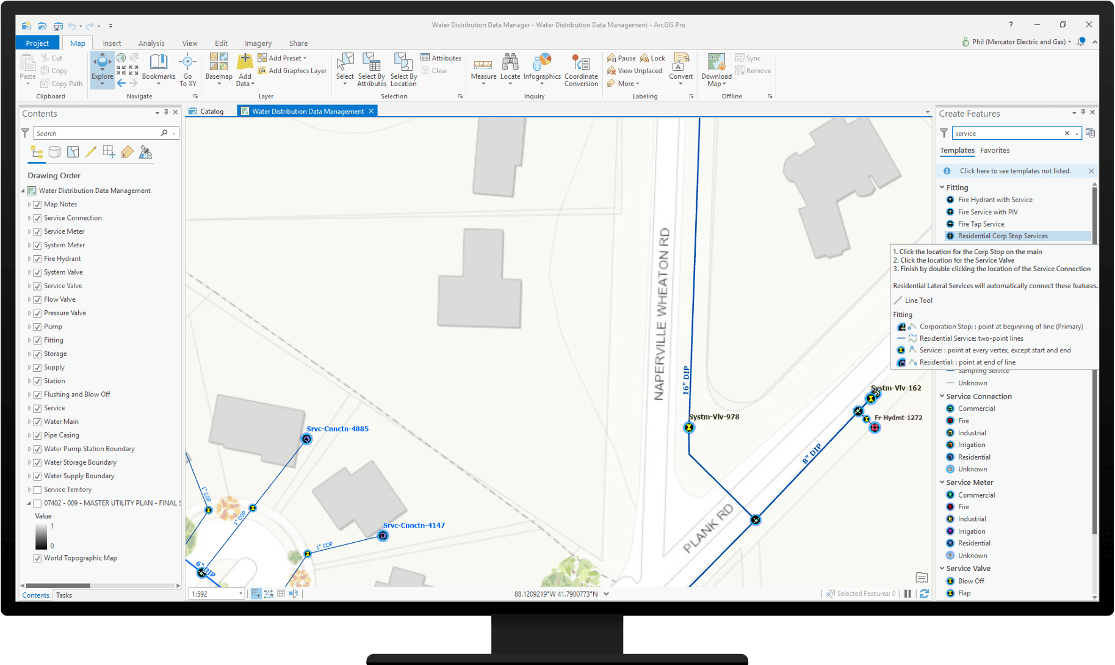
Task: Open the Locate tool
Action: click(x=510, y=68)
